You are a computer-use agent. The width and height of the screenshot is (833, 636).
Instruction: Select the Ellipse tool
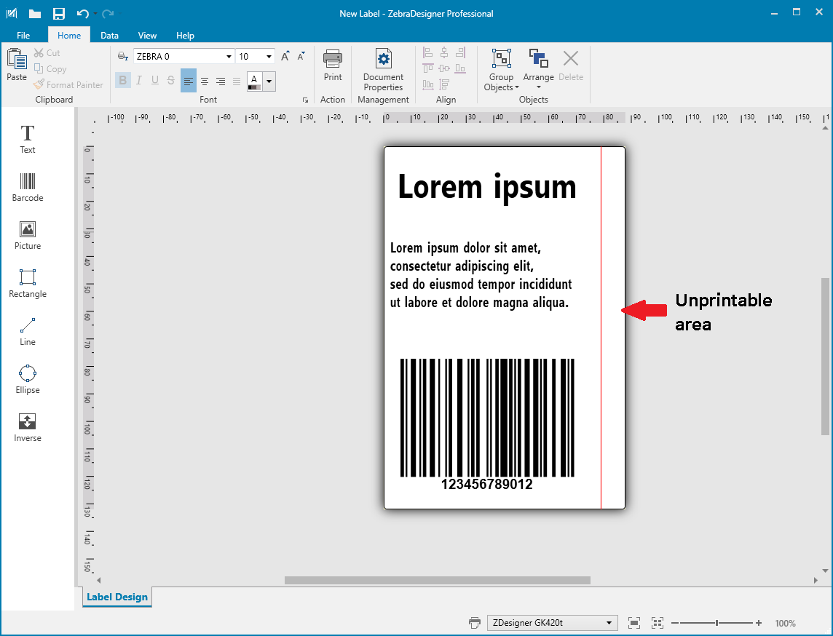pyautogui.click(x=27, y=377)
